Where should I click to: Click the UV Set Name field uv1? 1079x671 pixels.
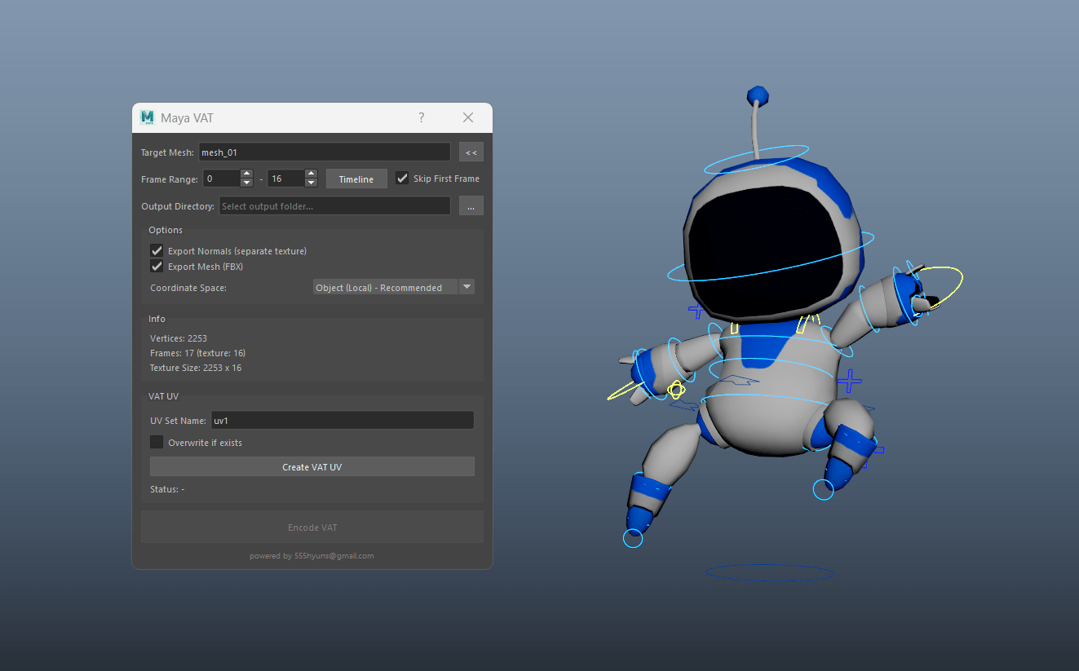click(343, 421)
